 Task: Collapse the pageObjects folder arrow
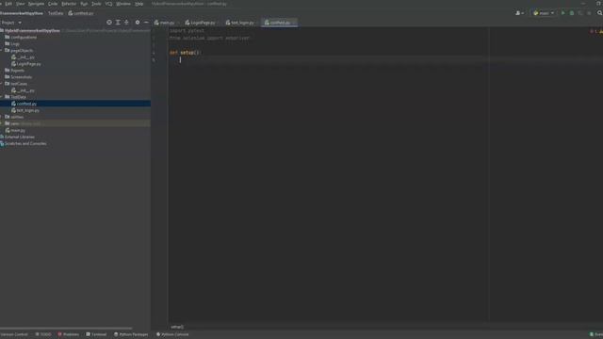(x=2, y=50)
